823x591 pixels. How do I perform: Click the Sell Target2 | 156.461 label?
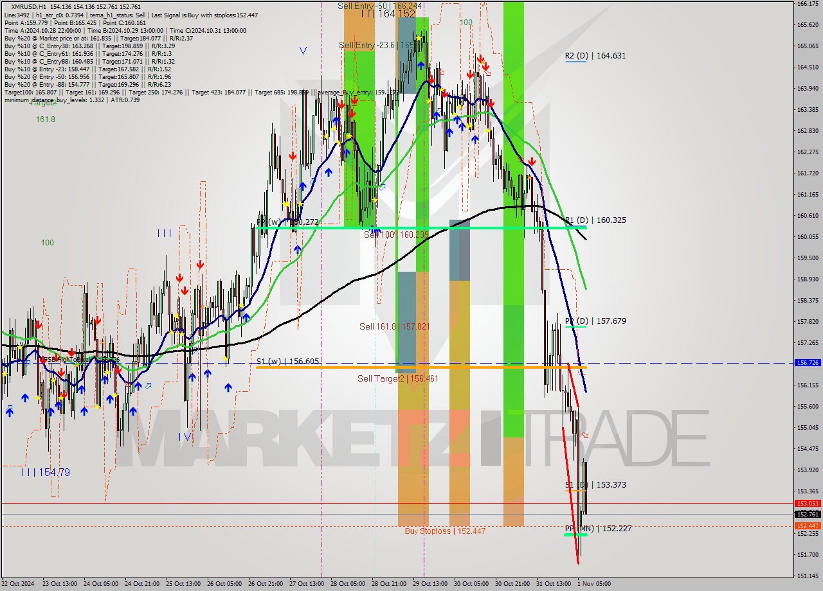pyautogui.click(x=398, y=379)
